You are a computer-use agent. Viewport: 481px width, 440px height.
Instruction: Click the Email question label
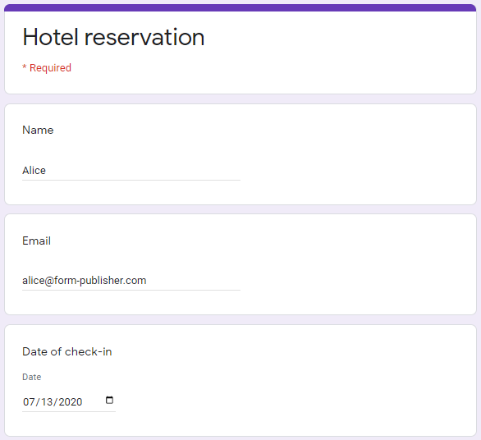click(x=36, y=241)
